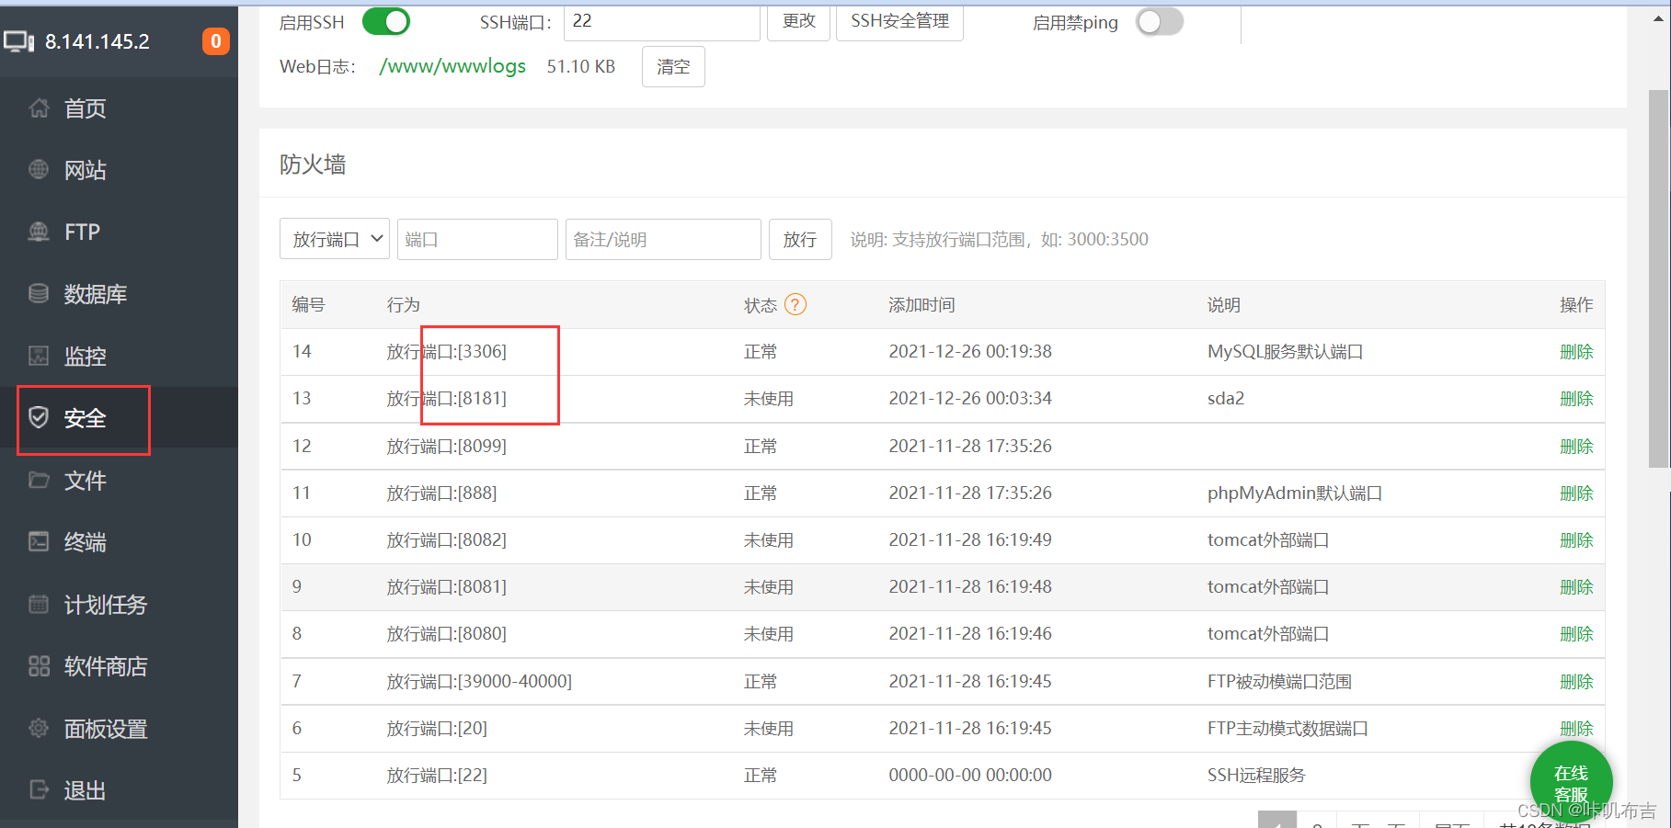The height and width of the screenshot is (828, 1671).
Task: Click the shield icon beside 安全
Action: coord(39,418)
